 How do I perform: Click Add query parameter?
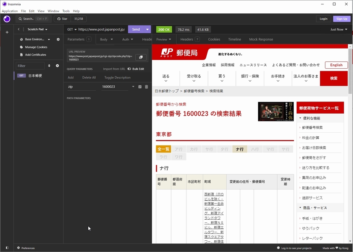71,78
